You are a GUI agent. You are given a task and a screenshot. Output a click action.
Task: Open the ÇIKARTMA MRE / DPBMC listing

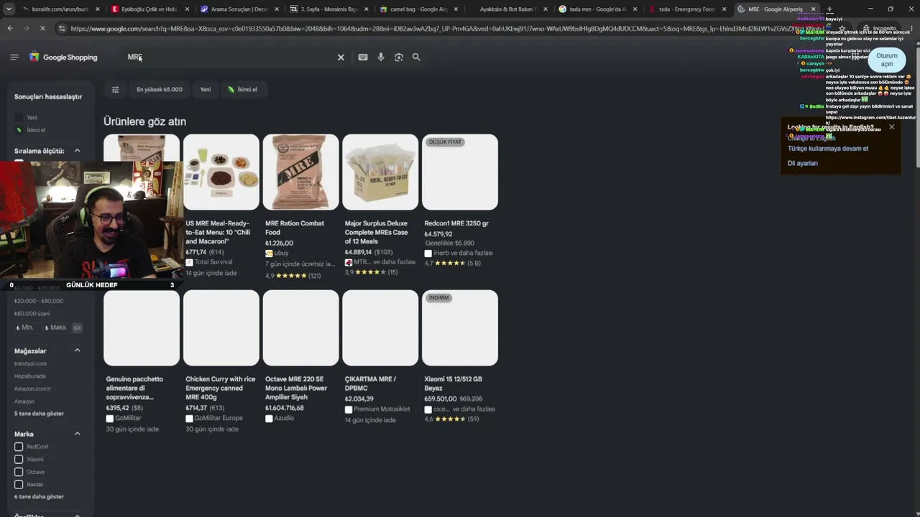(380, 357)
